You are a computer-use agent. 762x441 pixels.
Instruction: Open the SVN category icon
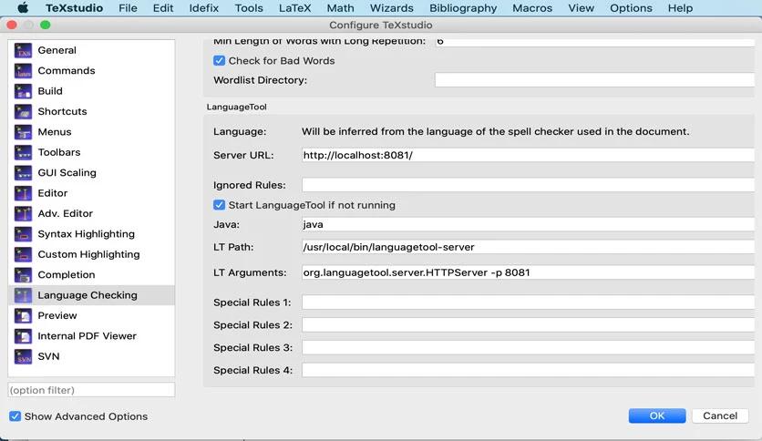click(x=23, y=356)
